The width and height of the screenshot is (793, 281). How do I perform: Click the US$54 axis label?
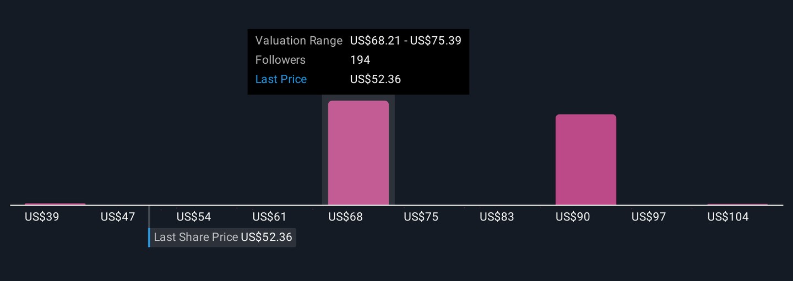pyautogui.click(x=194, y=217)
